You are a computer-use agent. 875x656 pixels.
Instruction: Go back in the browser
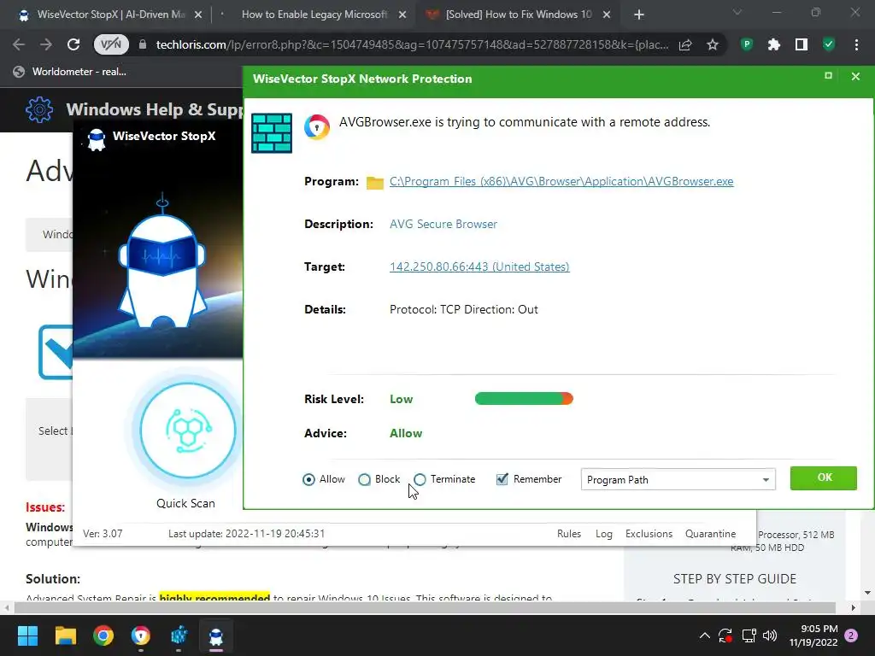(x=19, y=44)
